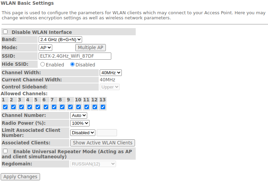The image size is (268, 181).
Task: Toggle allowed channel 11 checkbox
Action: pyautogui.click(x=87, y=107)
